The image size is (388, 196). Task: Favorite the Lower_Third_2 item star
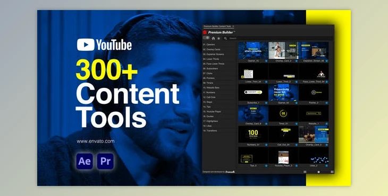297,82
